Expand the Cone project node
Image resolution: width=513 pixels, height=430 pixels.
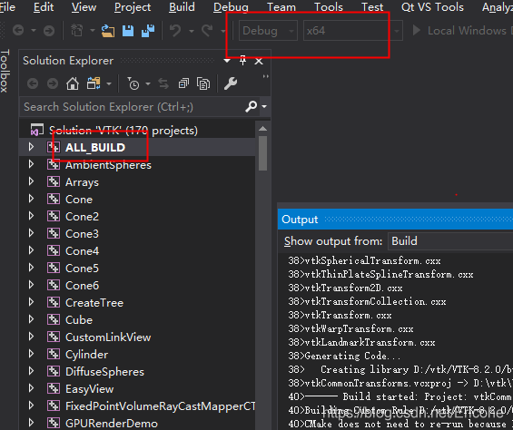(31, 199)
